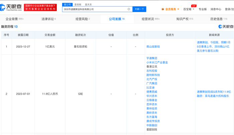Open the 企业背景 tab
The width and height of the screenshot is (234, 135).
pyautogui.click(x=15, y=19)
